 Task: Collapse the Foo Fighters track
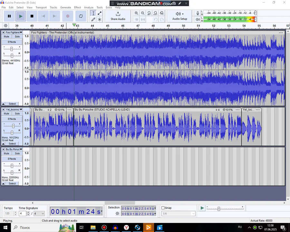tap(3, 104)
